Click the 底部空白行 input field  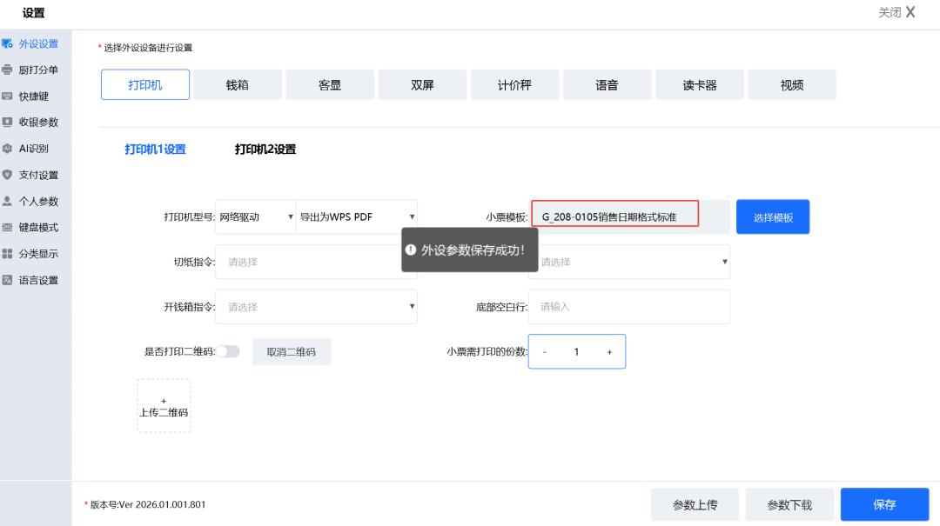628,307
